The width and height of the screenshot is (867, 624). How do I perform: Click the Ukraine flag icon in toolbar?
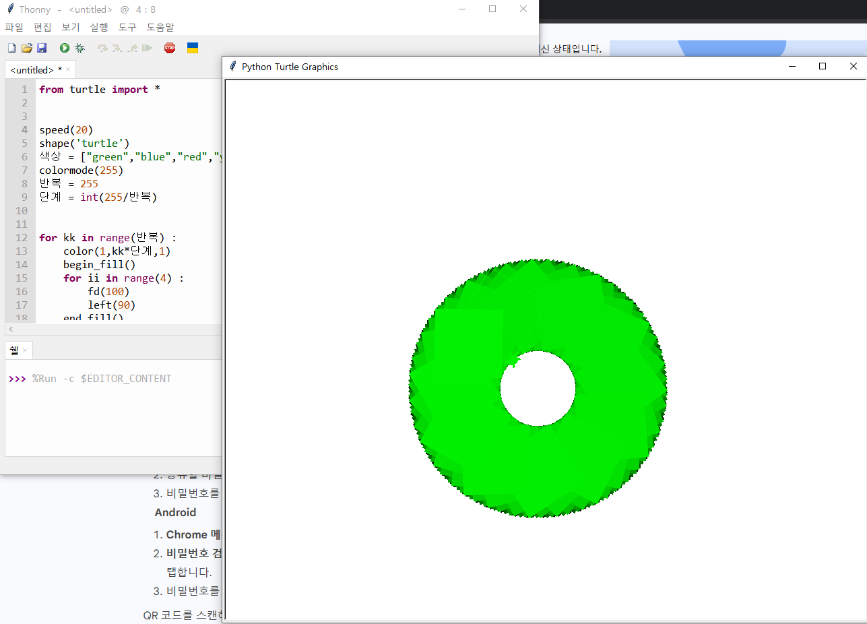[192, 48]
